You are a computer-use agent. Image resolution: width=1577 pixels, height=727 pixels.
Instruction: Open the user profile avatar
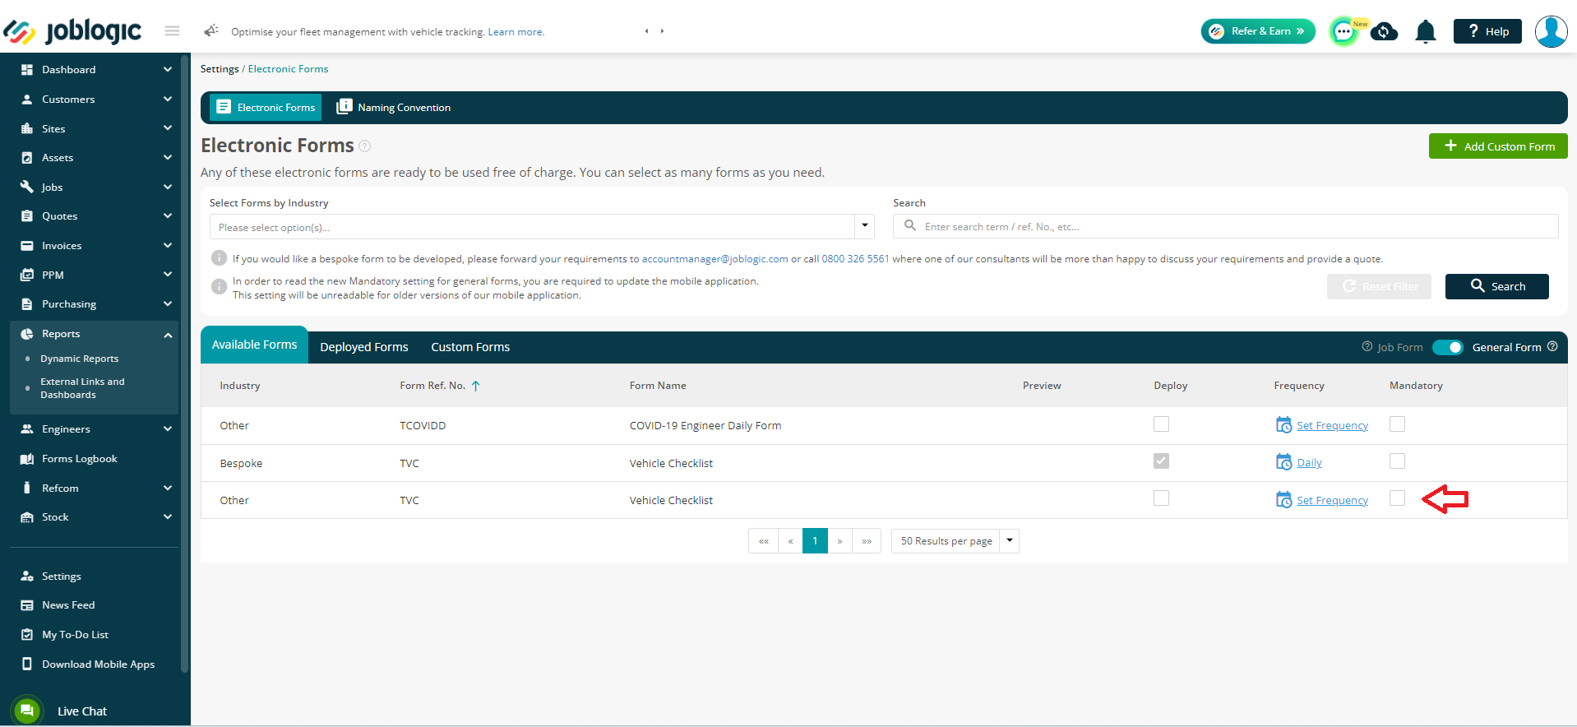point(1552,31)
